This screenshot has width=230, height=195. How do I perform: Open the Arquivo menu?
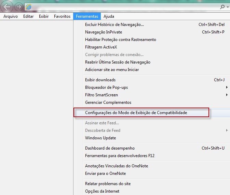click(11, 16)
